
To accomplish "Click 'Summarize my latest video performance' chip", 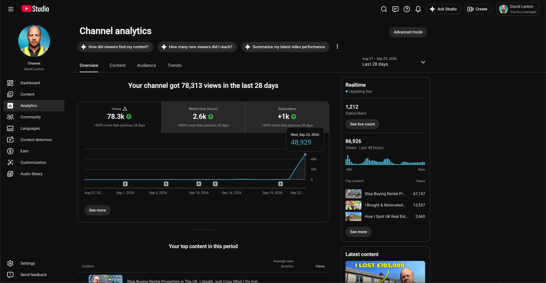I will click(x=285, y=47).
